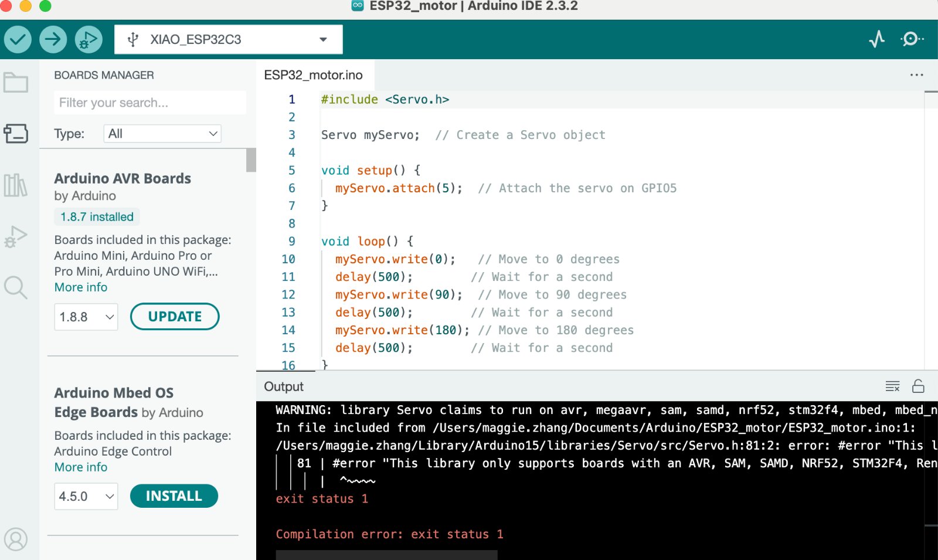
Task: Focus the Filter your search field
Action: 150,103
